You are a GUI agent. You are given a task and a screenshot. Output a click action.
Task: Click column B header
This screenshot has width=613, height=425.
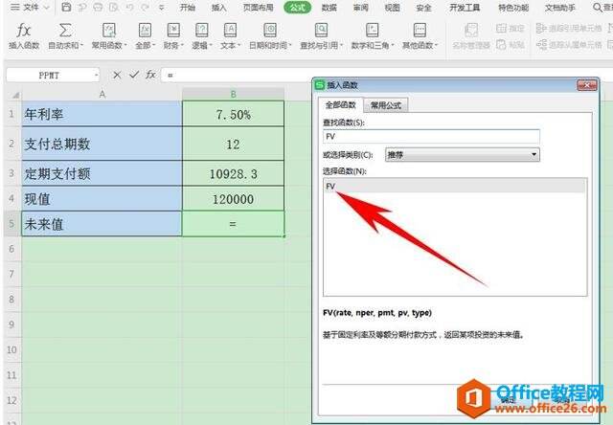tap(233, 95)
